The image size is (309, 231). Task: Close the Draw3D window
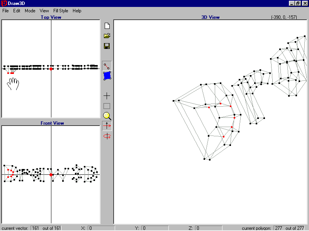coord(305,3)
